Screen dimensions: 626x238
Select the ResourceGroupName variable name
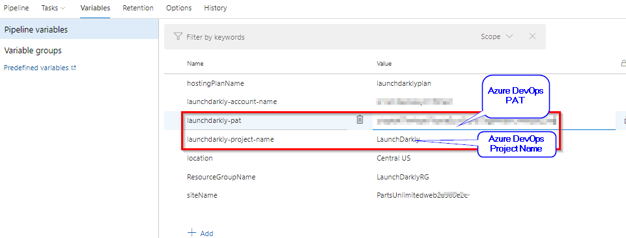point(221,177)
